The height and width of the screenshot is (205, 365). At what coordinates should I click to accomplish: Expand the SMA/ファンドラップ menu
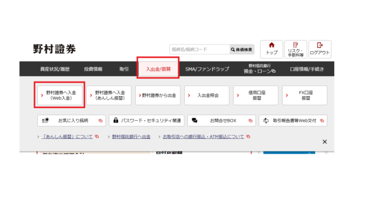(x=207, y=69)
